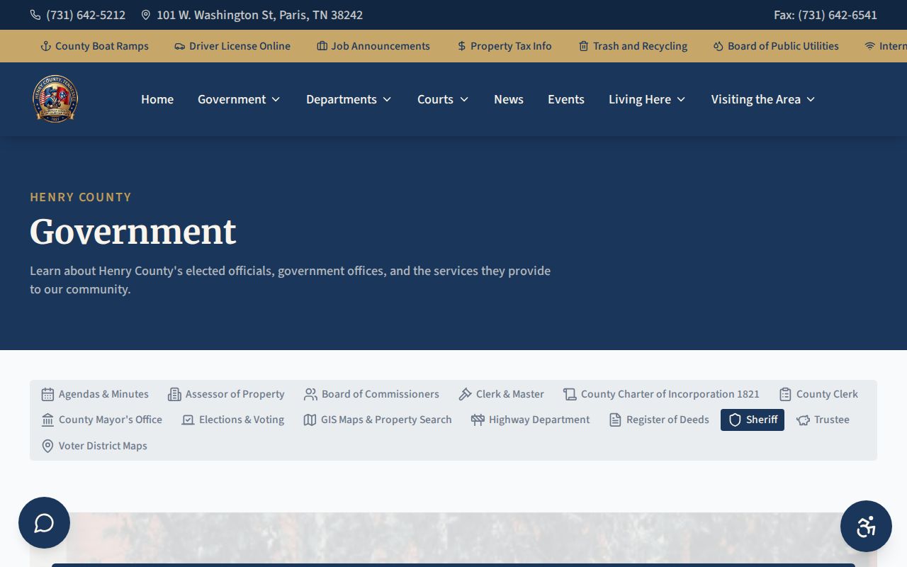This screenshot has width=907, height=567.
Task: Click the map icon for GIS Maps & Property Search
Action: pos(310,420)
